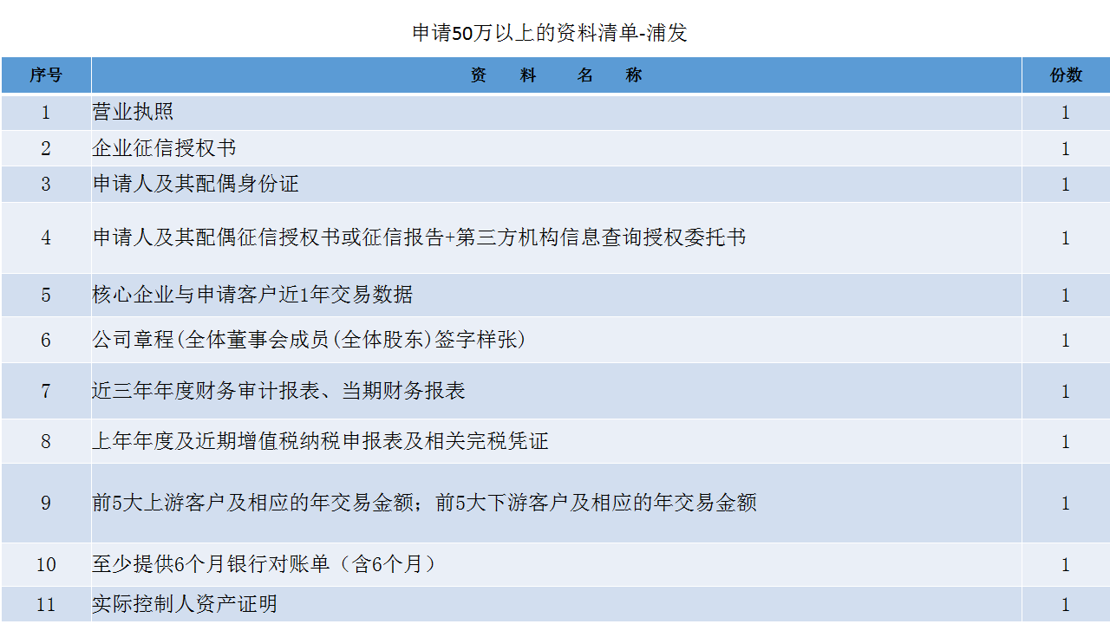Image resolution: width=1110 pixels, height=624 pixels.
Task: Select the 申请人及其配偶身份证 cell
Action: 556,185
